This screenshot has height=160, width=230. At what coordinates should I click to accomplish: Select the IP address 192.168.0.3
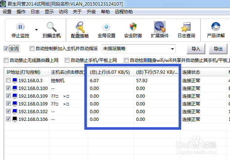pyautogui.click(x=31, y=81)
